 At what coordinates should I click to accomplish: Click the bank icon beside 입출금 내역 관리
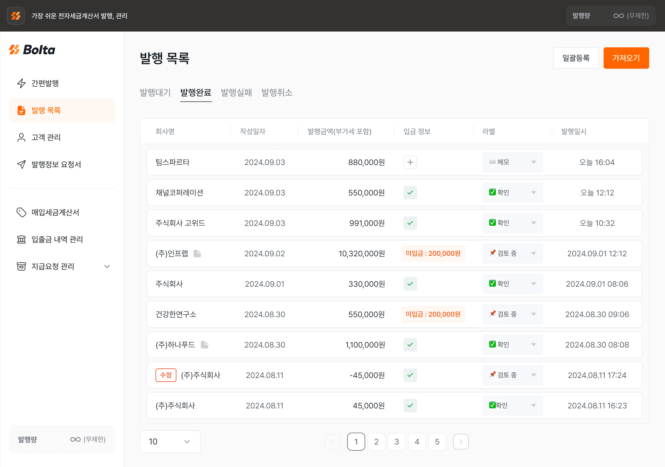tap(21, 239)
